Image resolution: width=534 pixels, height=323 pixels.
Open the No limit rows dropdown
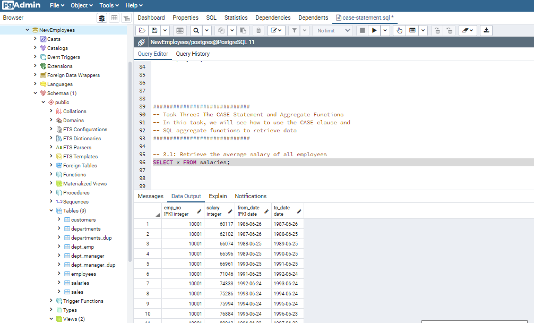coord(333,30)
